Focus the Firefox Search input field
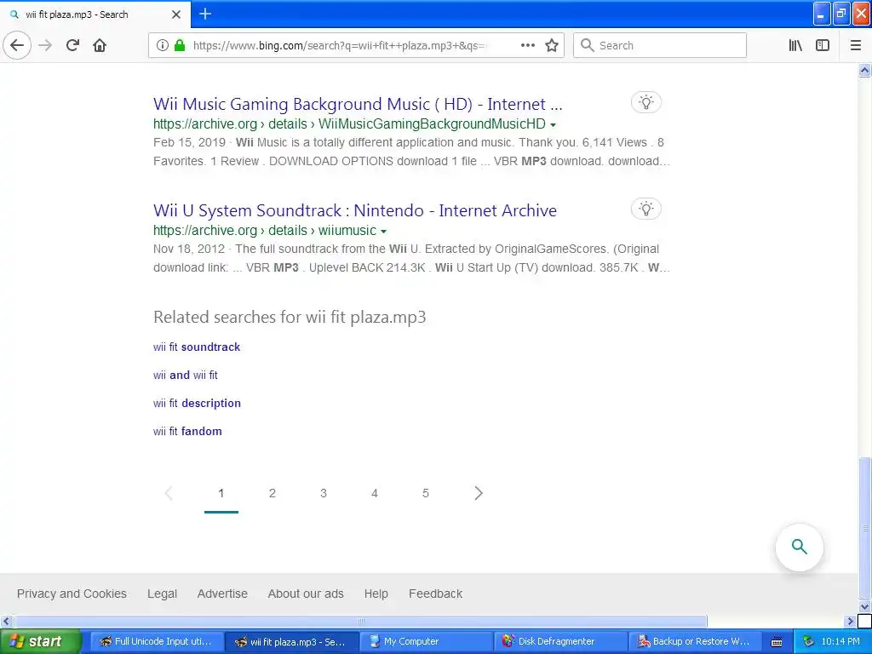Screen dimensions: 872x654 pyautogui.click(x=660, y=45)
